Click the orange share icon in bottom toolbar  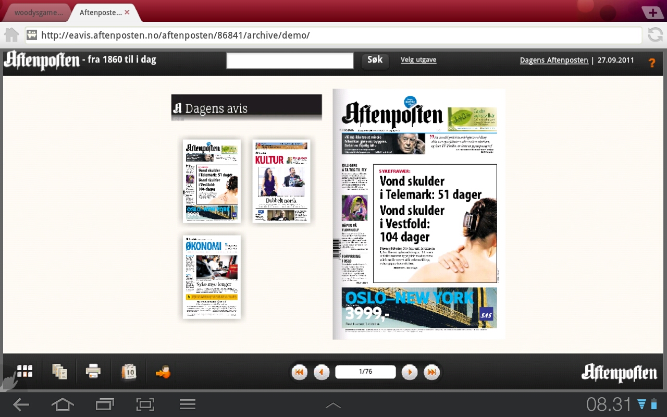click(x=163, y=372)
